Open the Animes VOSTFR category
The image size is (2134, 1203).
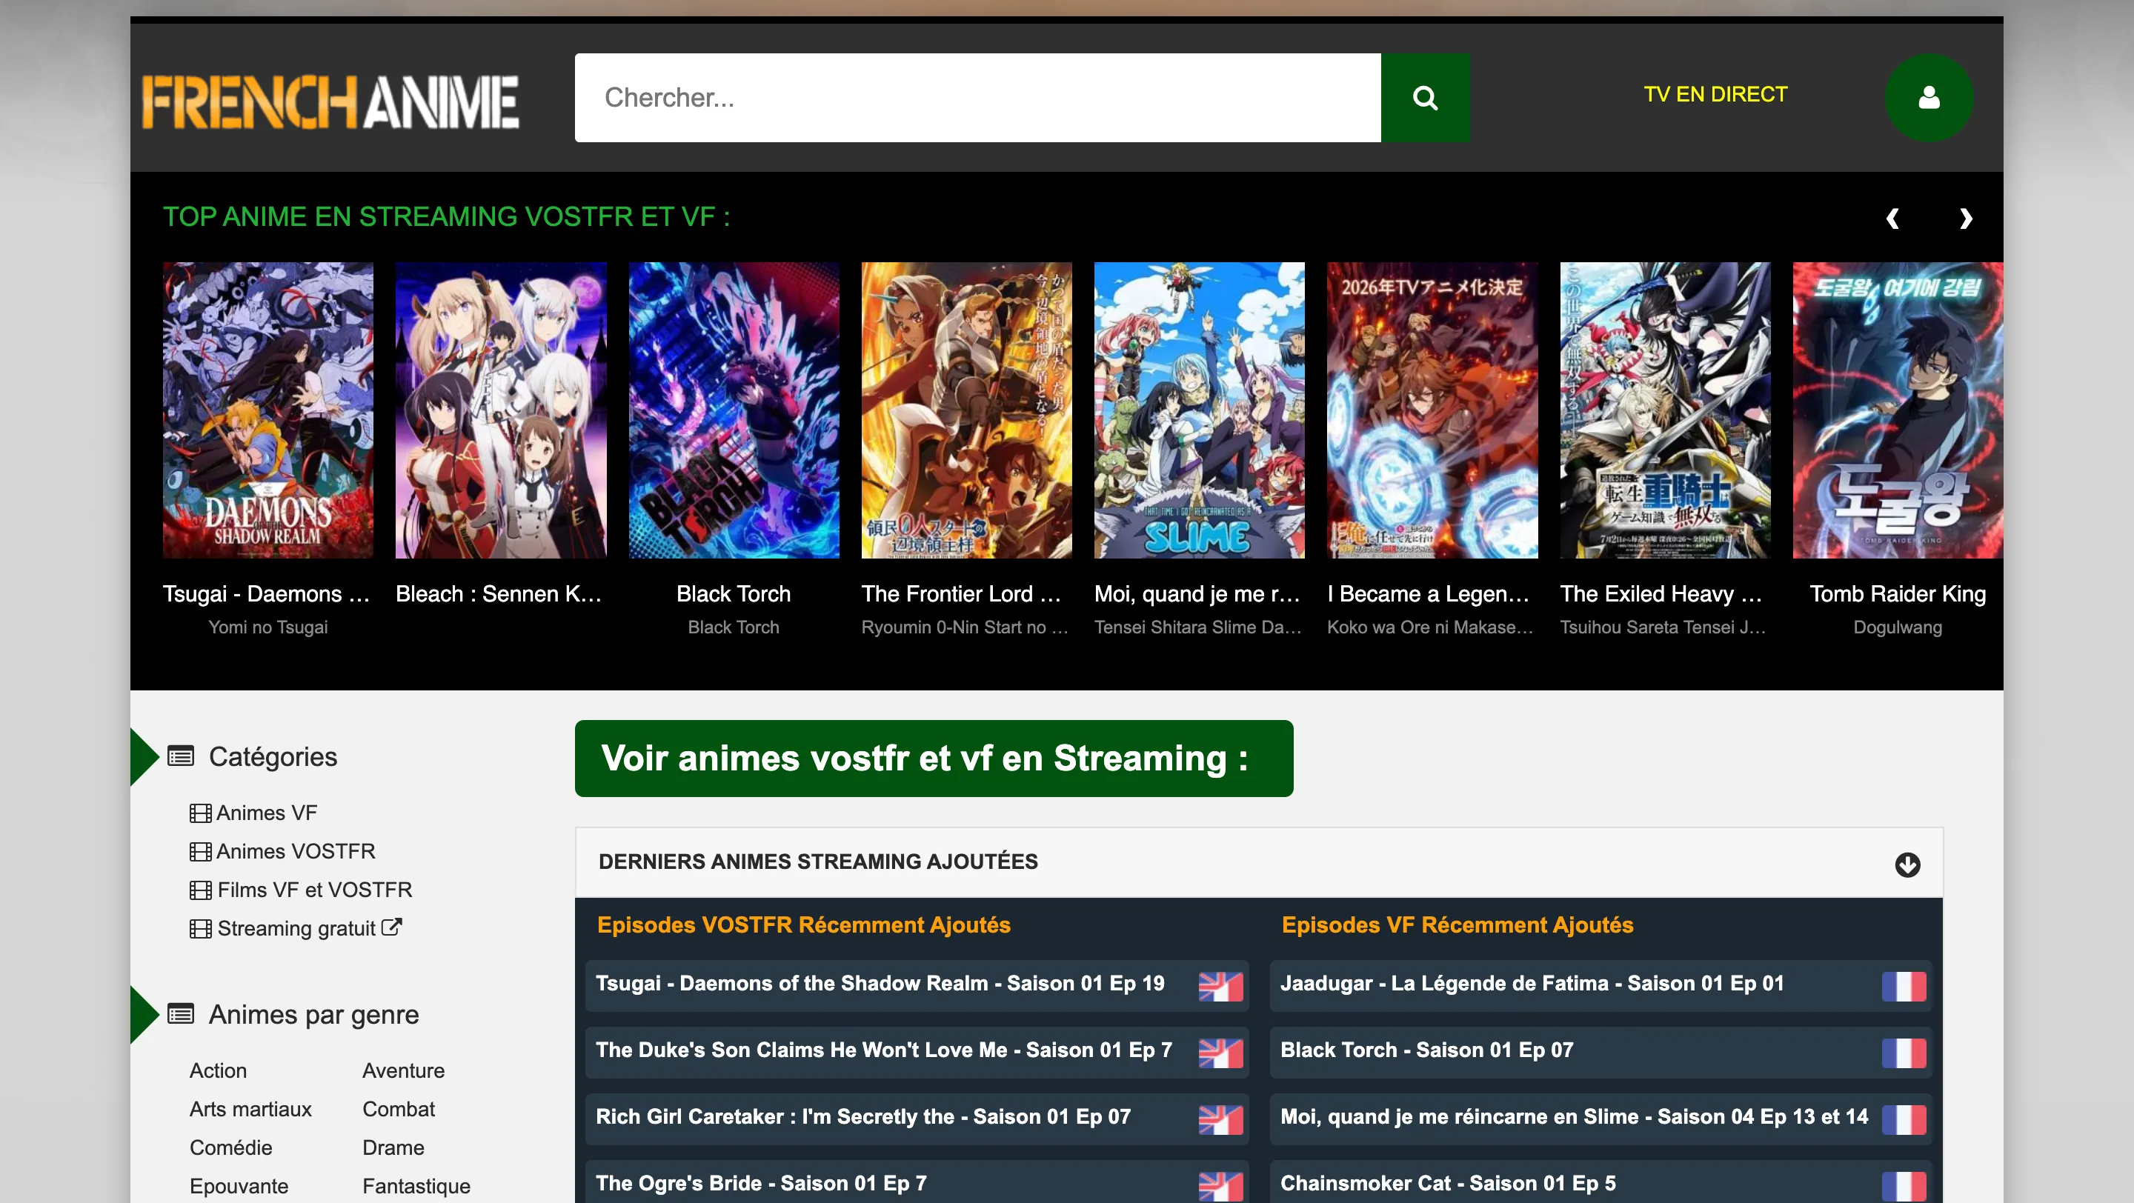(x=296, y=851)
